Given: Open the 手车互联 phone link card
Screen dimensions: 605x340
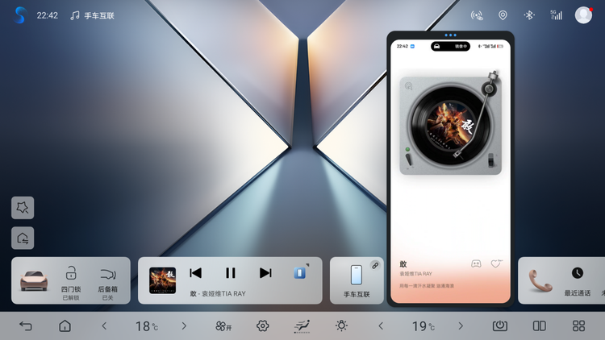Looking at the screenshot, I should (356, 280).
